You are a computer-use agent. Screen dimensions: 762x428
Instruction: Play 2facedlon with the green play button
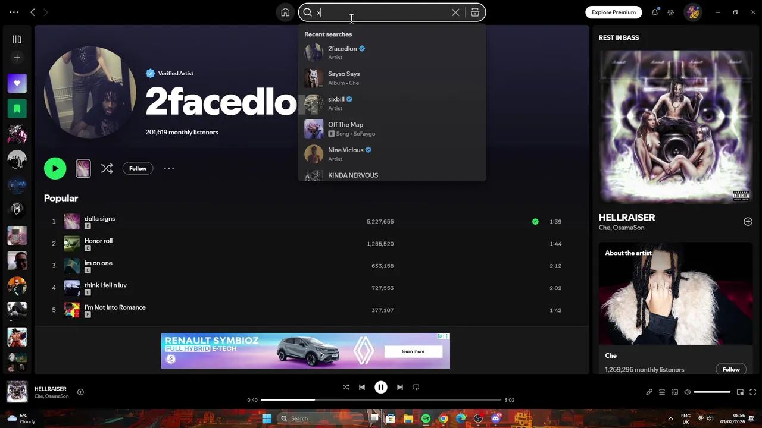tap(55, 168)
